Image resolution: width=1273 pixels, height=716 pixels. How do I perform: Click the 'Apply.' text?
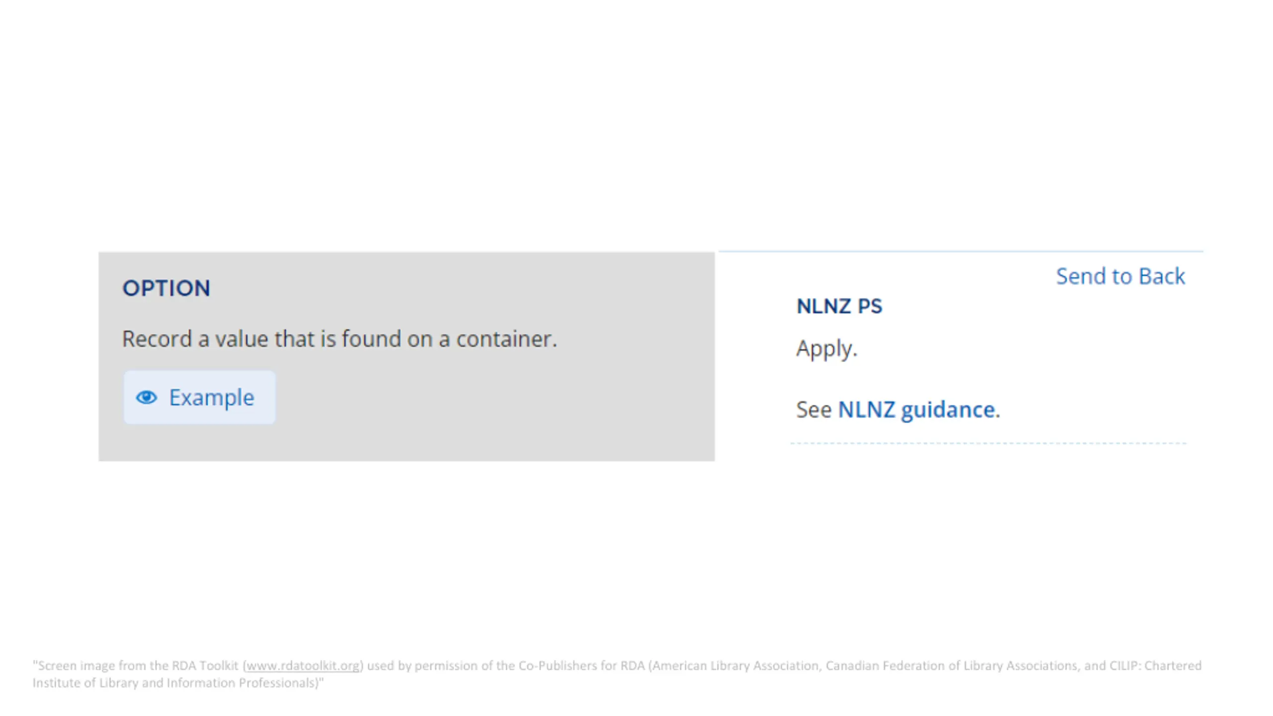(827, 349)
